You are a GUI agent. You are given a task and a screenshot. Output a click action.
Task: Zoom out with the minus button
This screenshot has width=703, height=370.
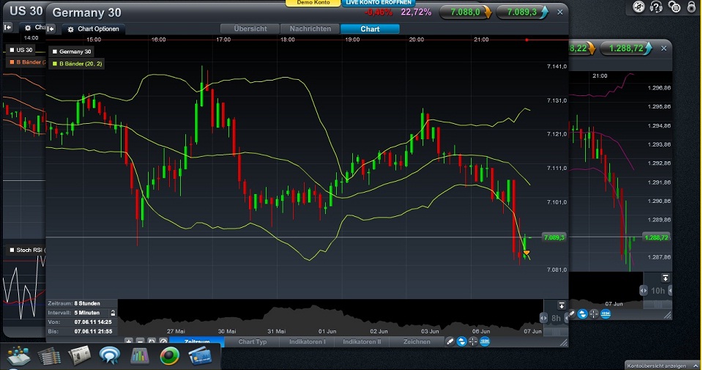tap(140, 341)
